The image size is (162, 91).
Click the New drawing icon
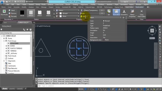point(7,2)
